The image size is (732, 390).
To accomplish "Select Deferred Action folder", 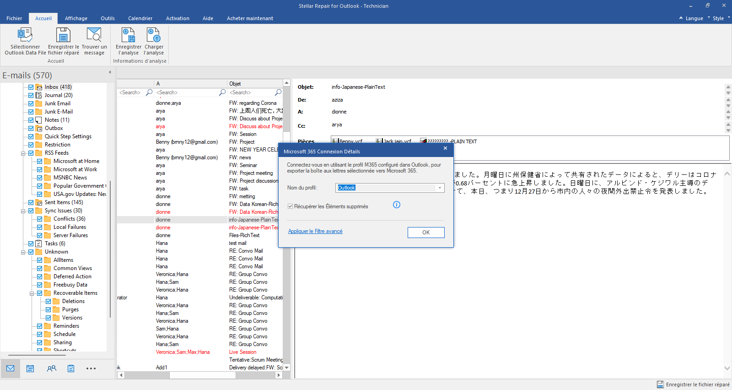I will point(72,276).
